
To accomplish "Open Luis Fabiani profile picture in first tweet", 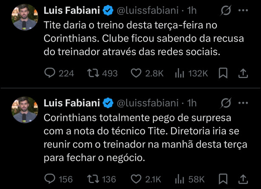I will pyautogui.click(x=25, y=17).
